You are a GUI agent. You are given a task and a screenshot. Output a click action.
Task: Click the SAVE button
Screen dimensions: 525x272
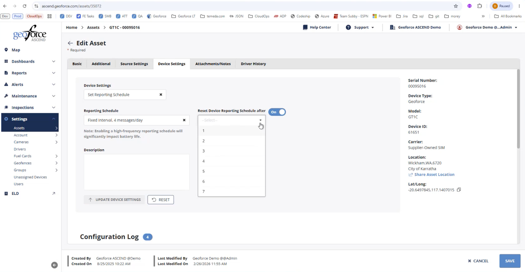(510, 261)
